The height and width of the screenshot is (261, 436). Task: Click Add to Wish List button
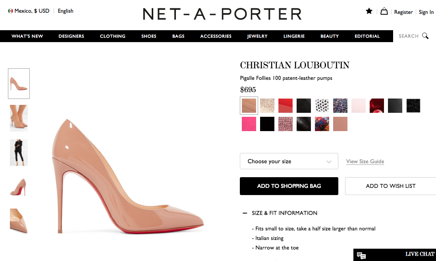(390, 186)
